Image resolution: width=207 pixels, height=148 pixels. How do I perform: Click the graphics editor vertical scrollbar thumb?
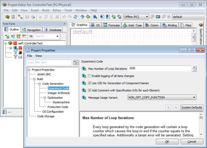(194, 37)
